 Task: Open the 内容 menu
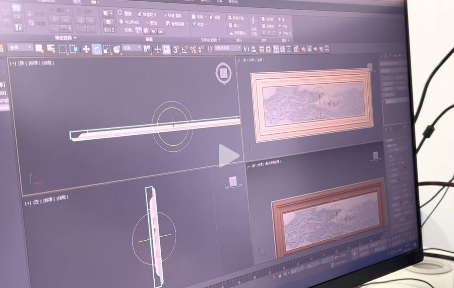219,1
